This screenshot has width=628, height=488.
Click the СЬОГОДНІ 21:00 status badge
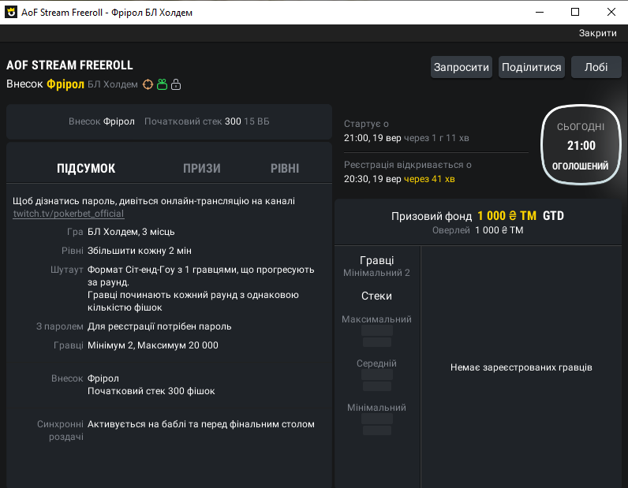581,145
